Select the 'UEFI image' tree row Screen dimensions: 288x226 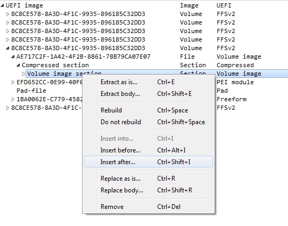[x=24, y=5]
